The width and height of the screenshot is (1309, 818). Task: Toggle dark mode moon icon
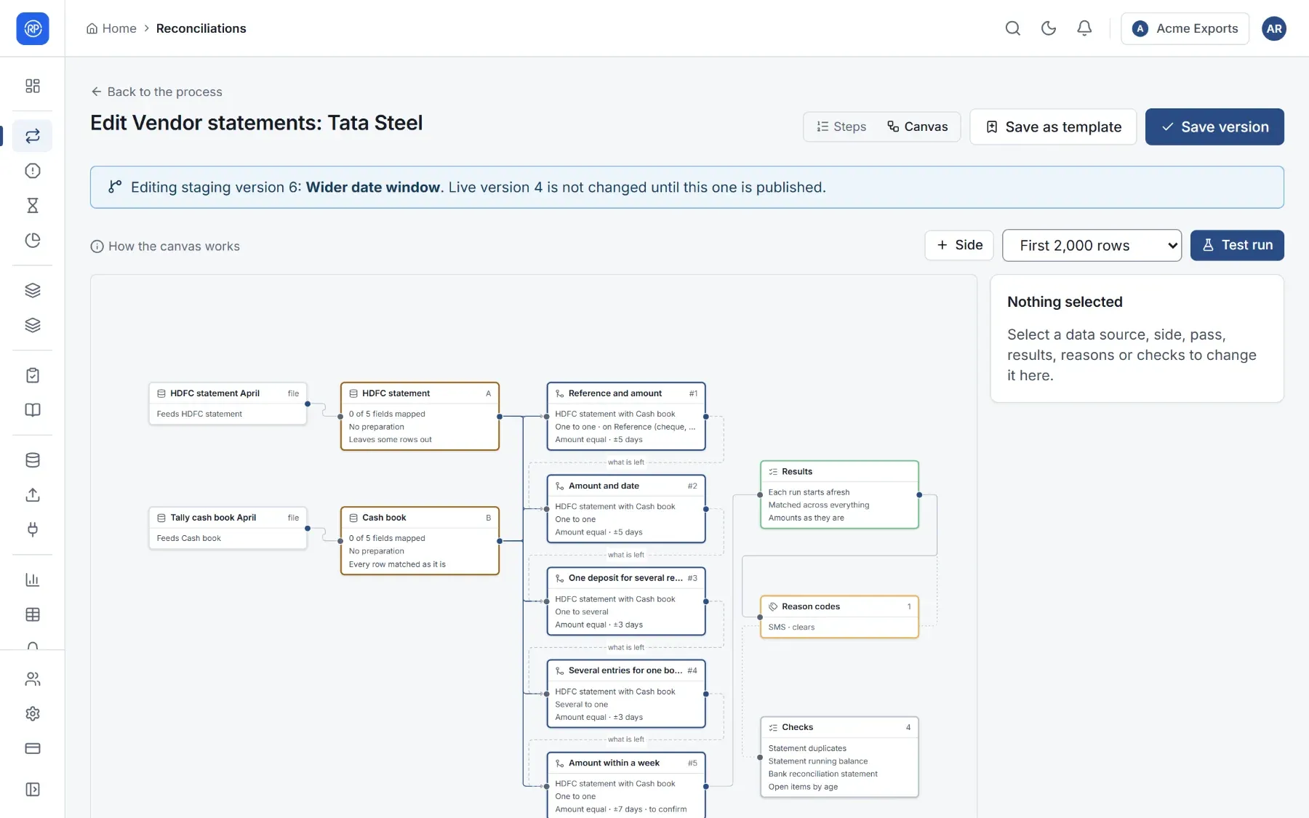[x=1048, y=28]
